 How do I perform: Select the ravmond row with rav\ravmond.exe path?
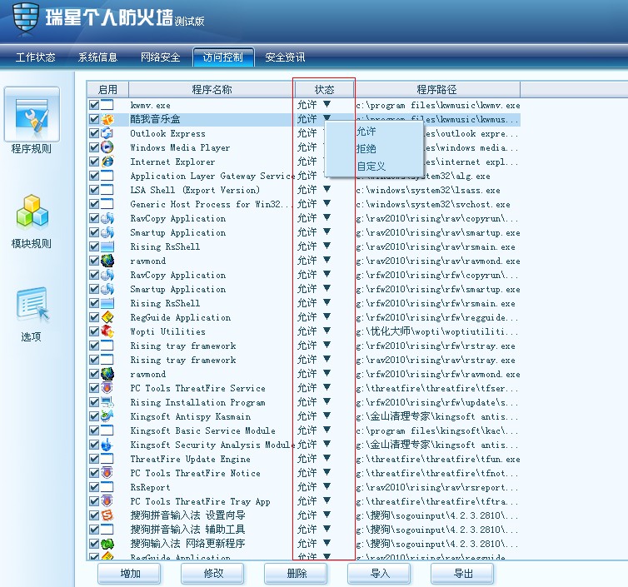pos(304,261)
